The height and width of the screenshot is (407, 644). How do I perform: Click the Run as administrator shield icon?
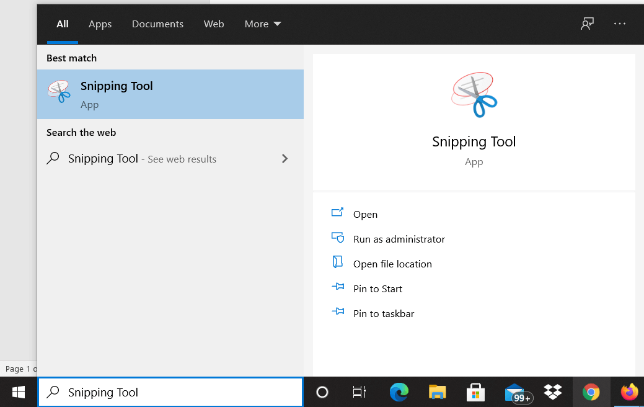pyautogui.click(x=338, y=238)
